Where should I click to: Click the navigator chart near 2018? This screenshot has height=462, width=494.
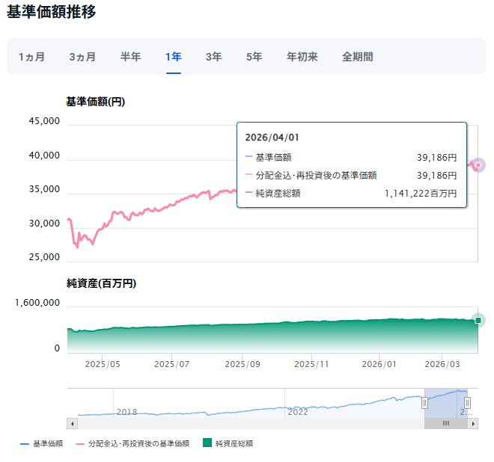[126, 411]
